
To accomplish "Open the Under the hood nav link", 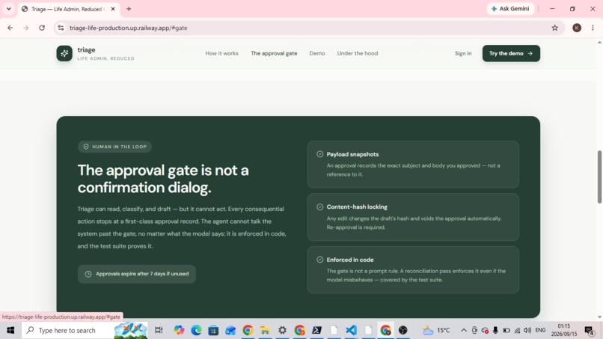I will click(358, 53).
